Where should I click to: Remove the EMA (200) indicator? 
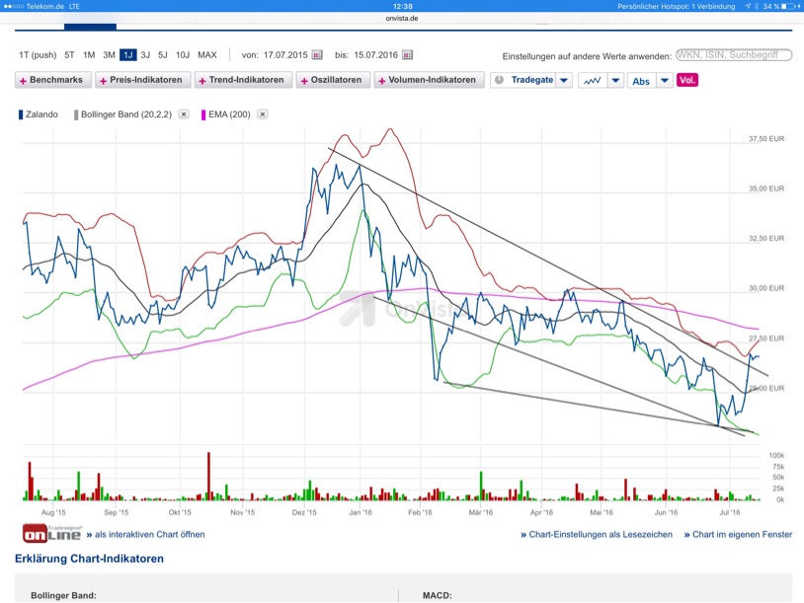pos(263,114)
